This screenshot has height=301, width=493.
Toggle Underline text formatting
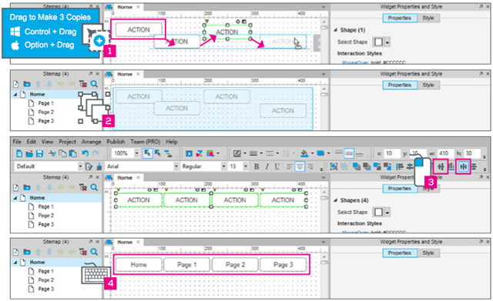pyautogui.click(x=277, y=166)
